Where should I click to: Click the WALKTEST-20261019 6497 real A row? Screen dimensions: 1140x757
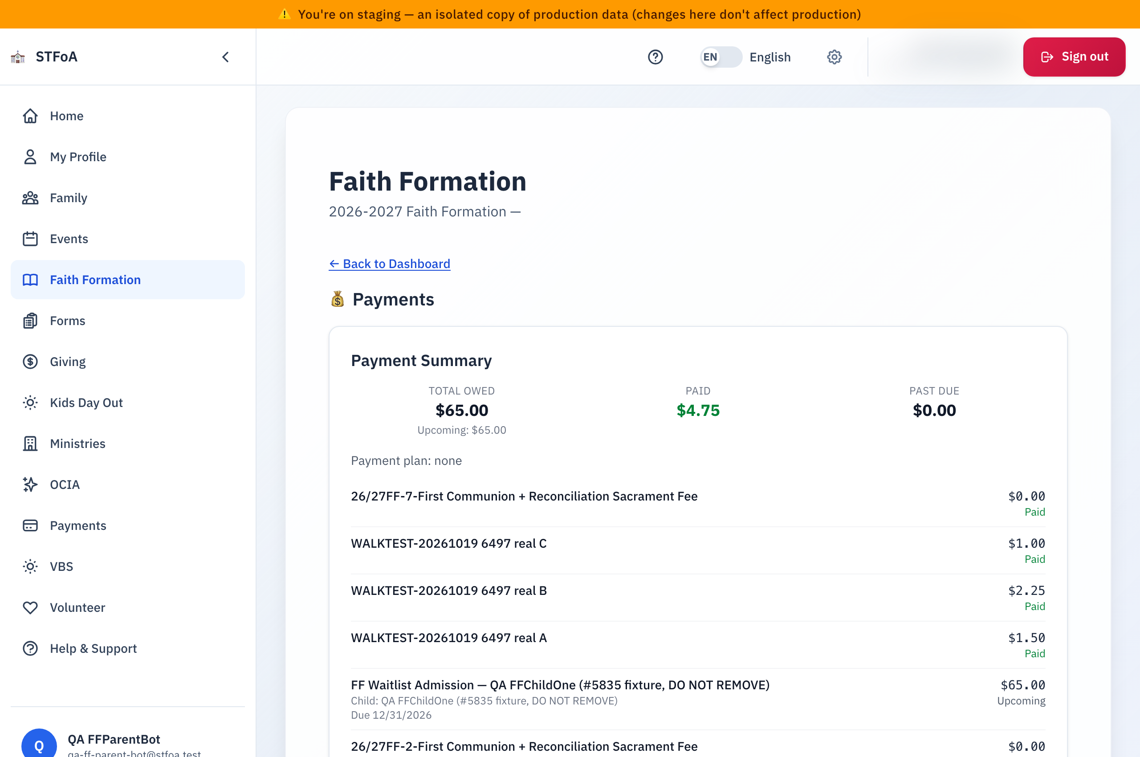pyautogui.click(x=698, y=646)
